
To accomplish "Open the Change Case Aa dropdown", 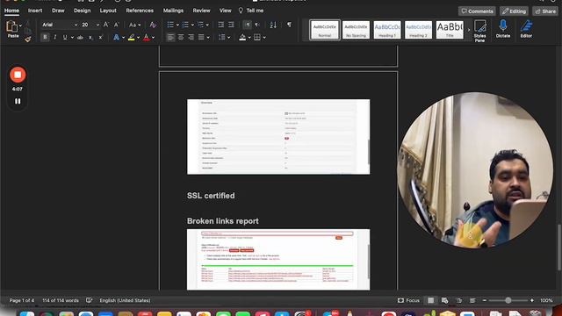I will [134, 25].
